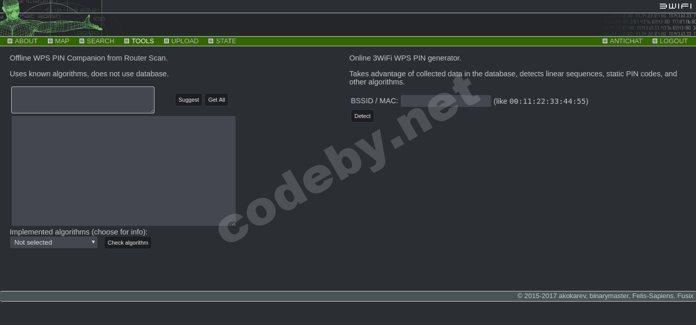The width and height of the screenshot is (696, 325).
Task: Open the UPLOAD section
Action: (182, 41)
